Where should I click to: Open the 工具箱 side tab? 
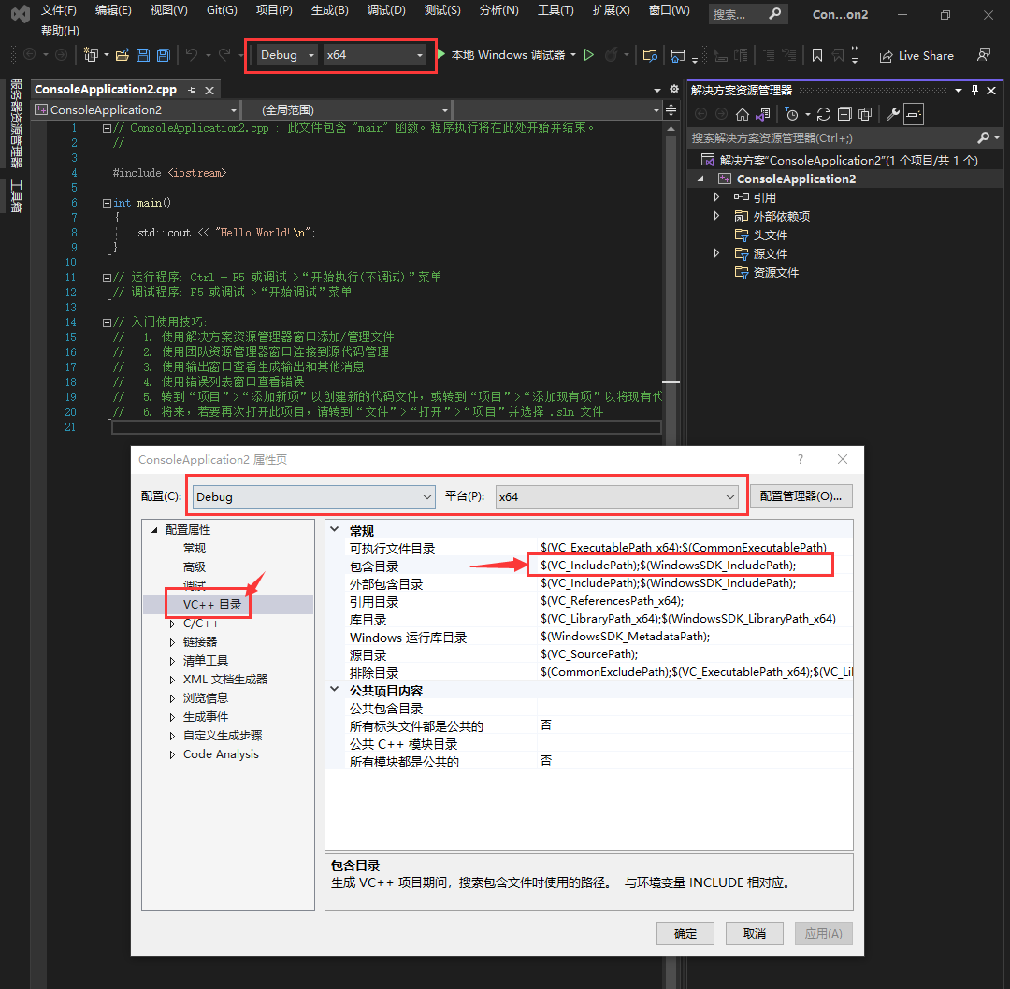click(x=16, y=197)
